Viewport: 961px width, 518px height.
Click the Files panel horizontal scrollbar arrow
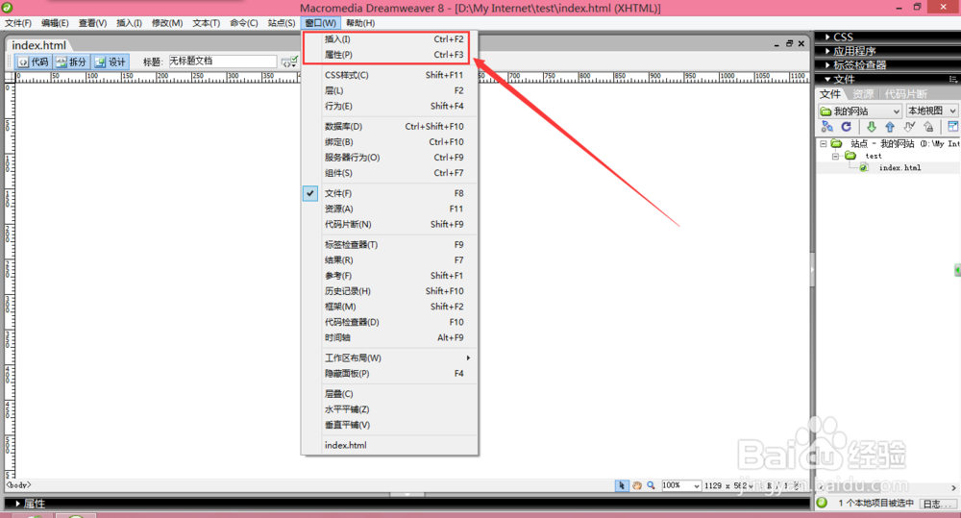(x=953, y=488)
